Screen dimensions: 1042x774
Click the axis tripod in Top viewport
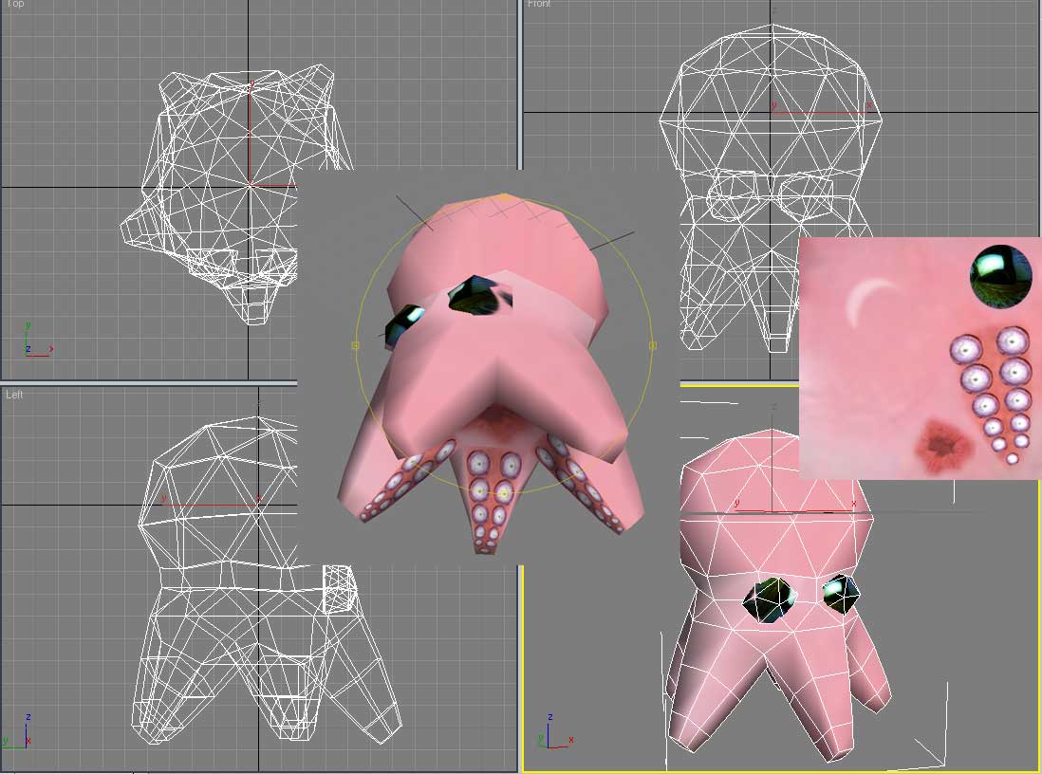coord(34,341)
